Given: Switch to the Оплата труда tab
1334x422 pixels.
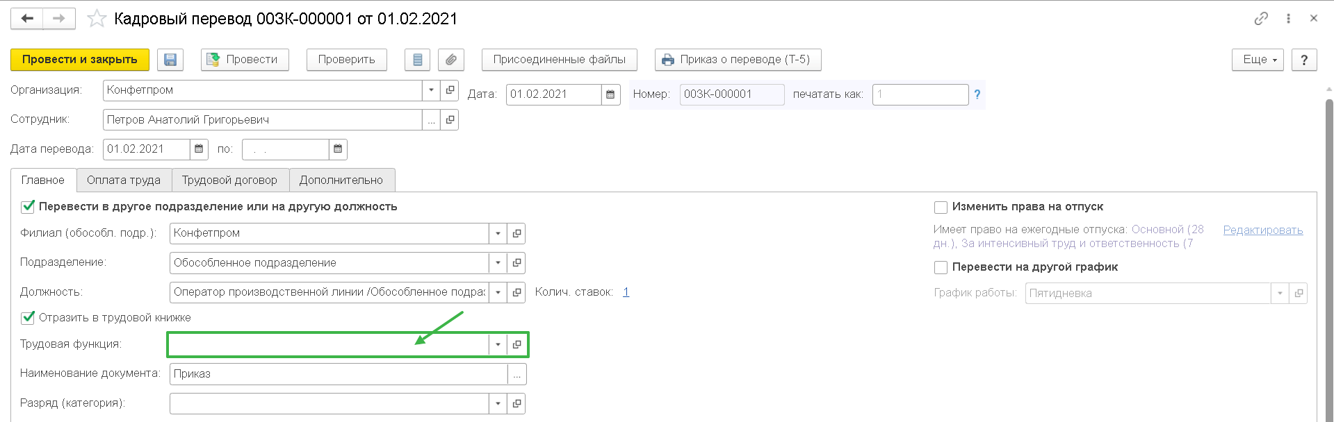Looking at the screenshot, I should click(124, 180).
